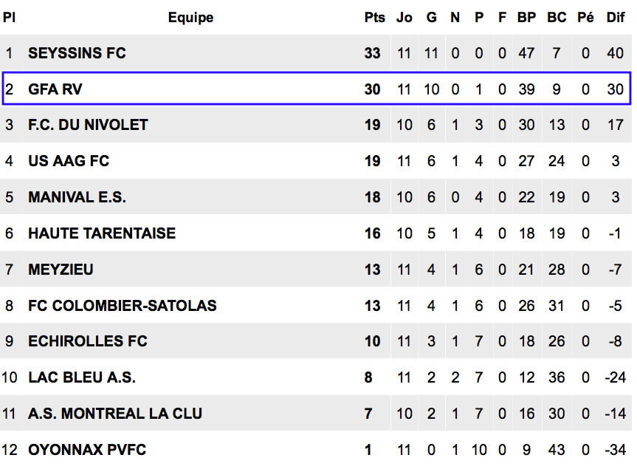Click SEYSSINS FC points value 33
Screen dimensions: 637x472
[x=372, y=53]
